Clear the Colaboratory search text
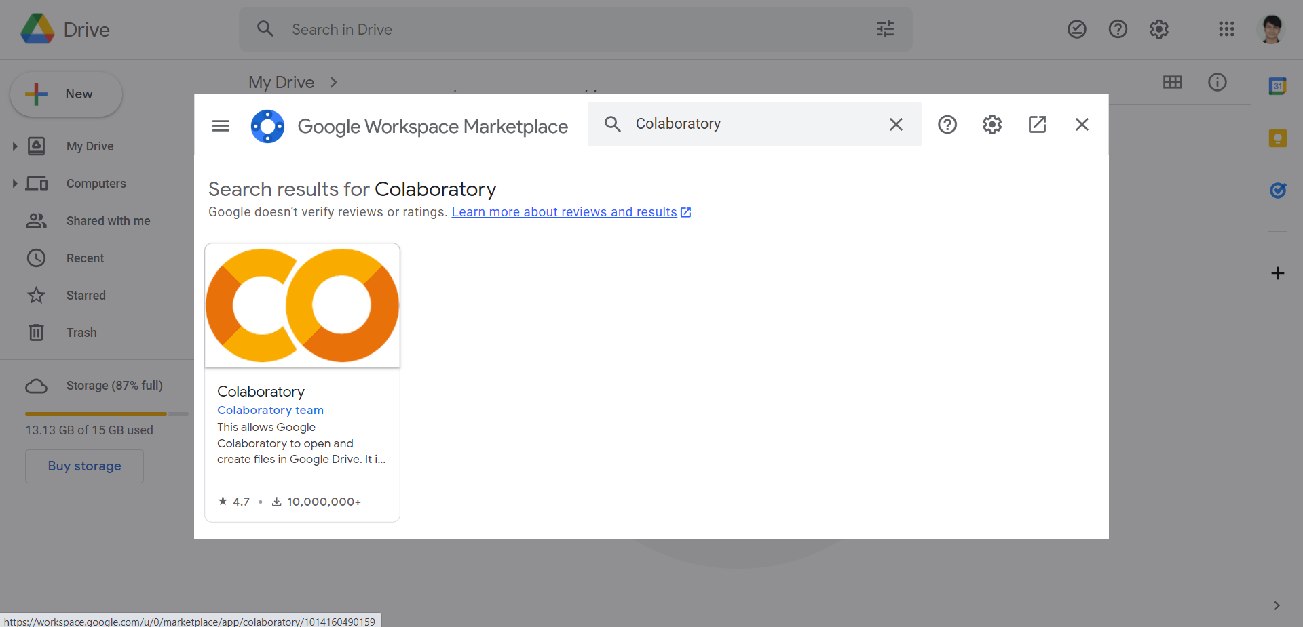 point(896,124)
